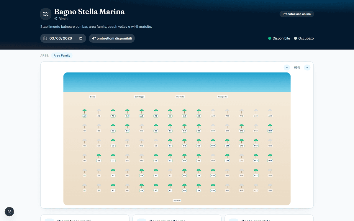This screenshot has width=354, height=221.
Task: Pick umbrella F10
Action: click(213, 188)
